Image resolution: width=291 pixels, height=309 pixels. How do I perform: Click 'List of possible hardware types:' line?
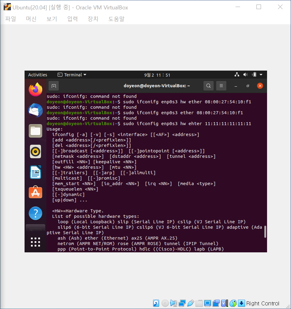point(95,216)
